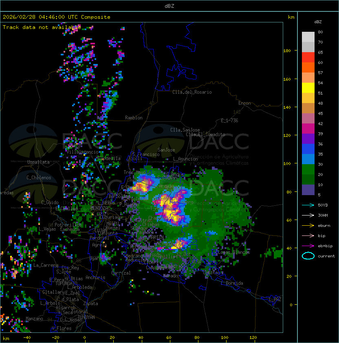Screen dimensions: 339x343
Task: Click the 'eburn' legend label
Action: [324, 226]
